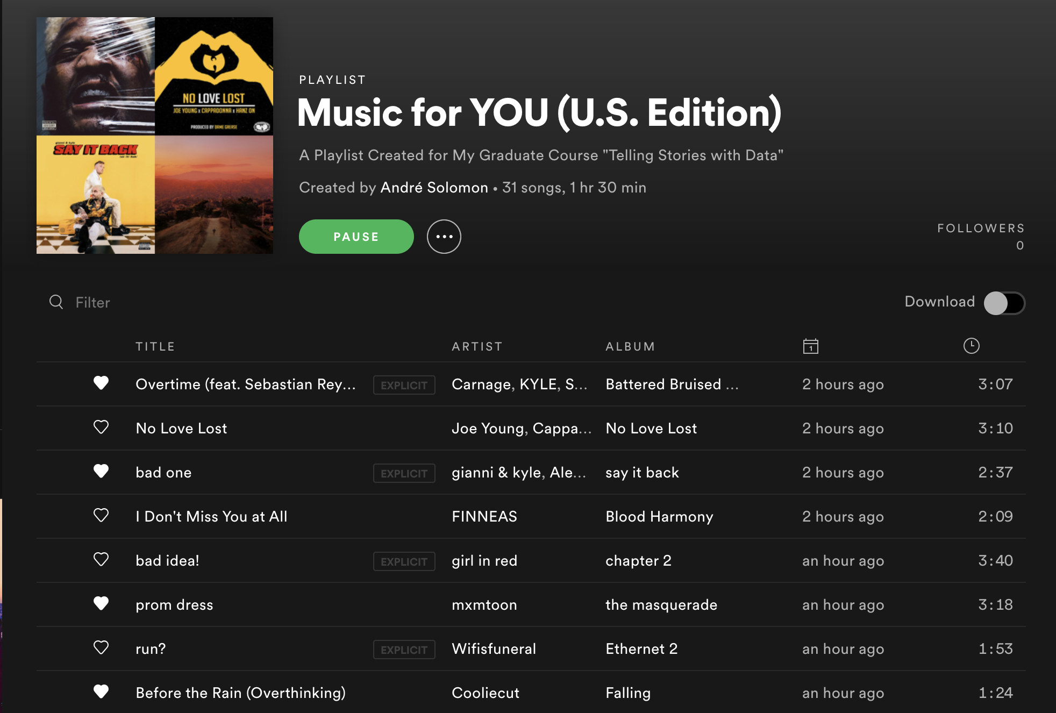
Task: Click the heart icon next to bad one
Action: pyautogui.click(x=101, y=471)
